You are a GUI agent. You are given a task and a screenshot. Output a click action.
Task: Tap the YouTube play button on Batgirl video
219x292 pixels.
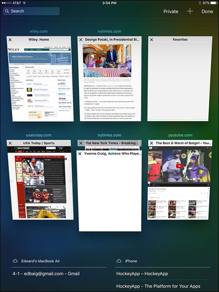pos(179,166)
